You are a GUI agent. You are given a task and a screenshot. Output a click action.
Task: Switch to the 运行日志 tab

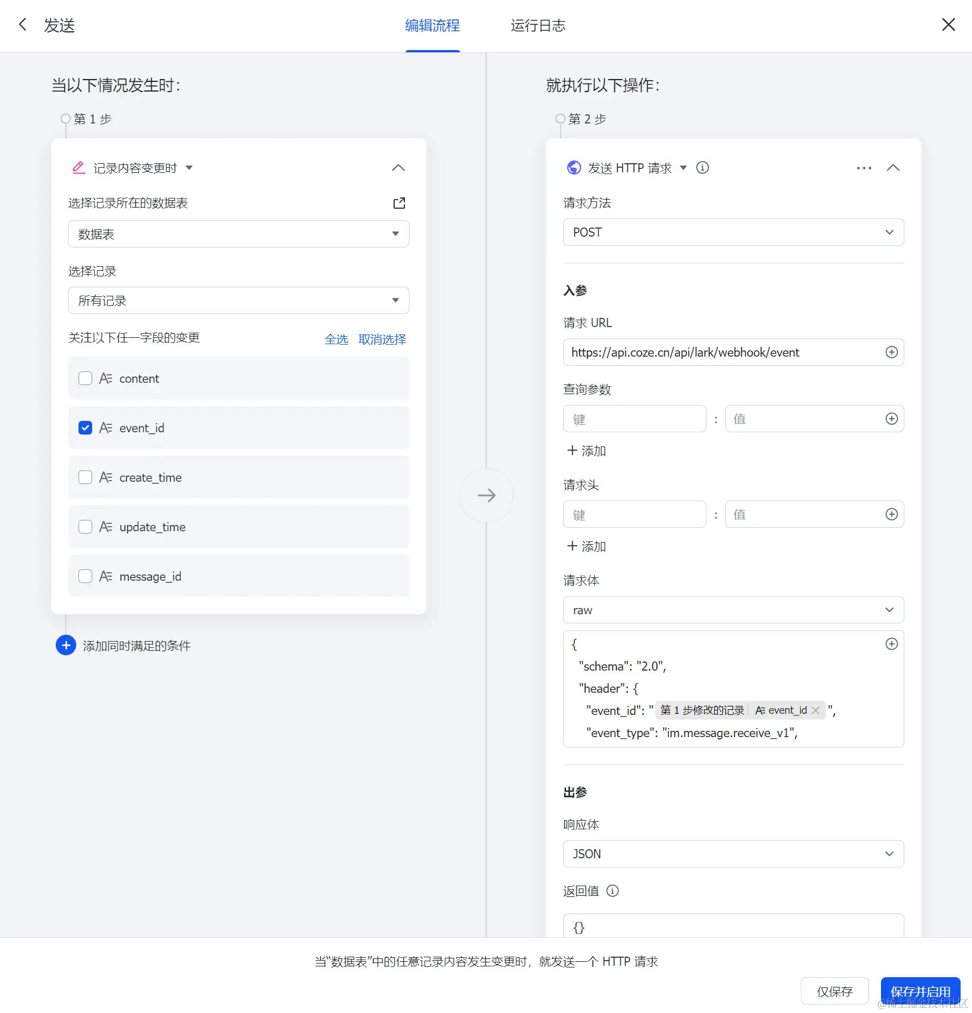538,26
